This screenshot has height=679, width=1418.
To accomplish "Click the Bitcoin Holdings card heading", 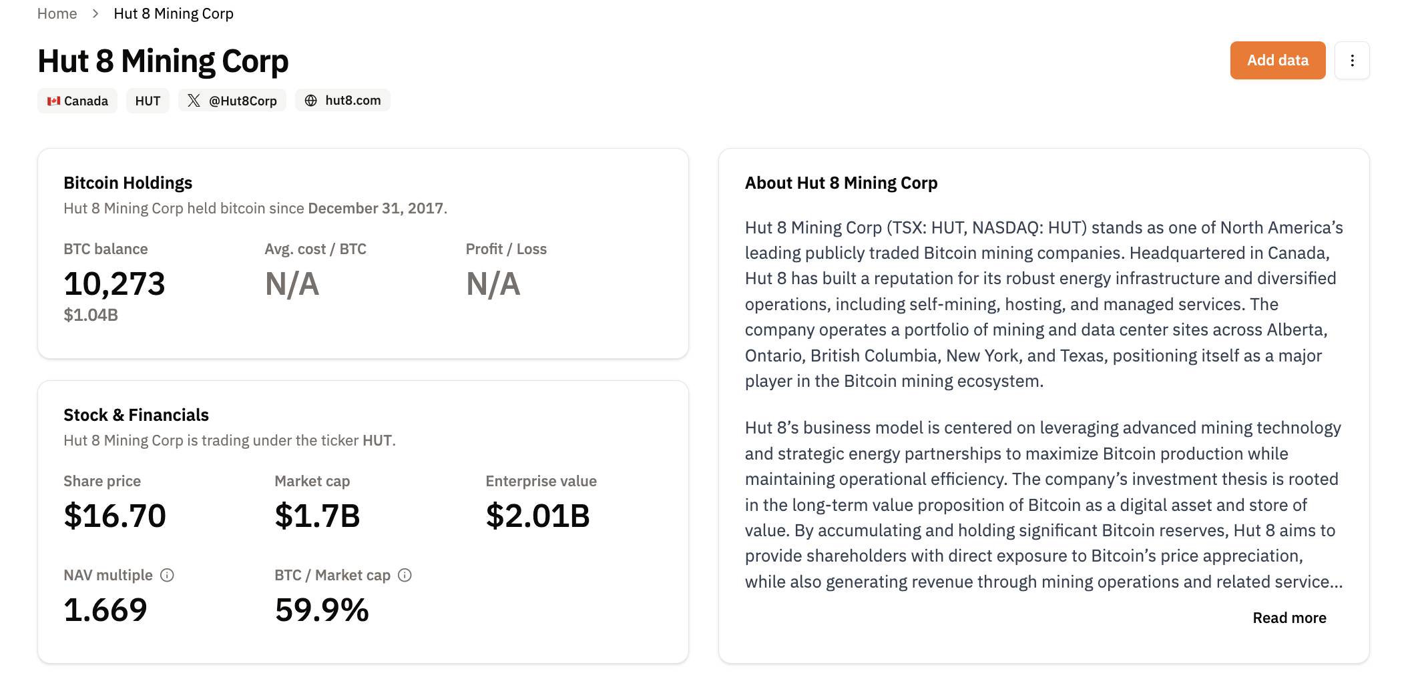I will coord(128,183).
